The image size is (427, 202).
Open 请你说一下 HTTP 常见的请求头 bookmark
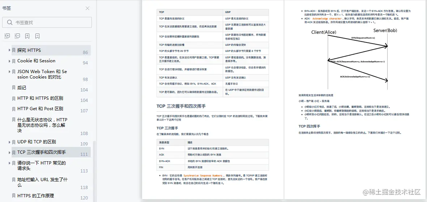pos(41,166)
